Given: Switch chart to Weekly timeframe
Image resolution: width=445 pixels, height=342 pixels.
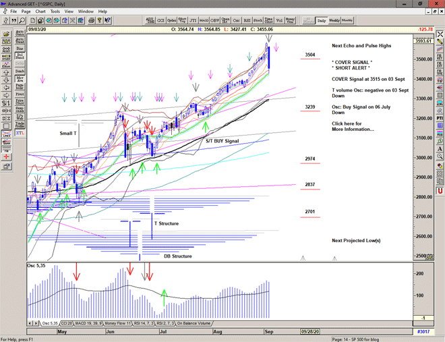Looking at the screenshot, I should click(x=334, y=21).
